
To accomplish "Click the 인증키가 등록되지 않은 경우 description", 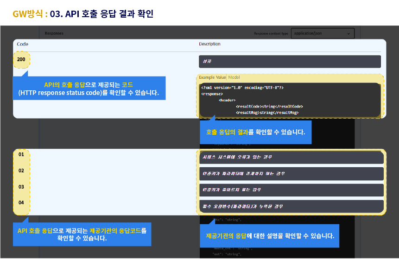I will point(291,190).
